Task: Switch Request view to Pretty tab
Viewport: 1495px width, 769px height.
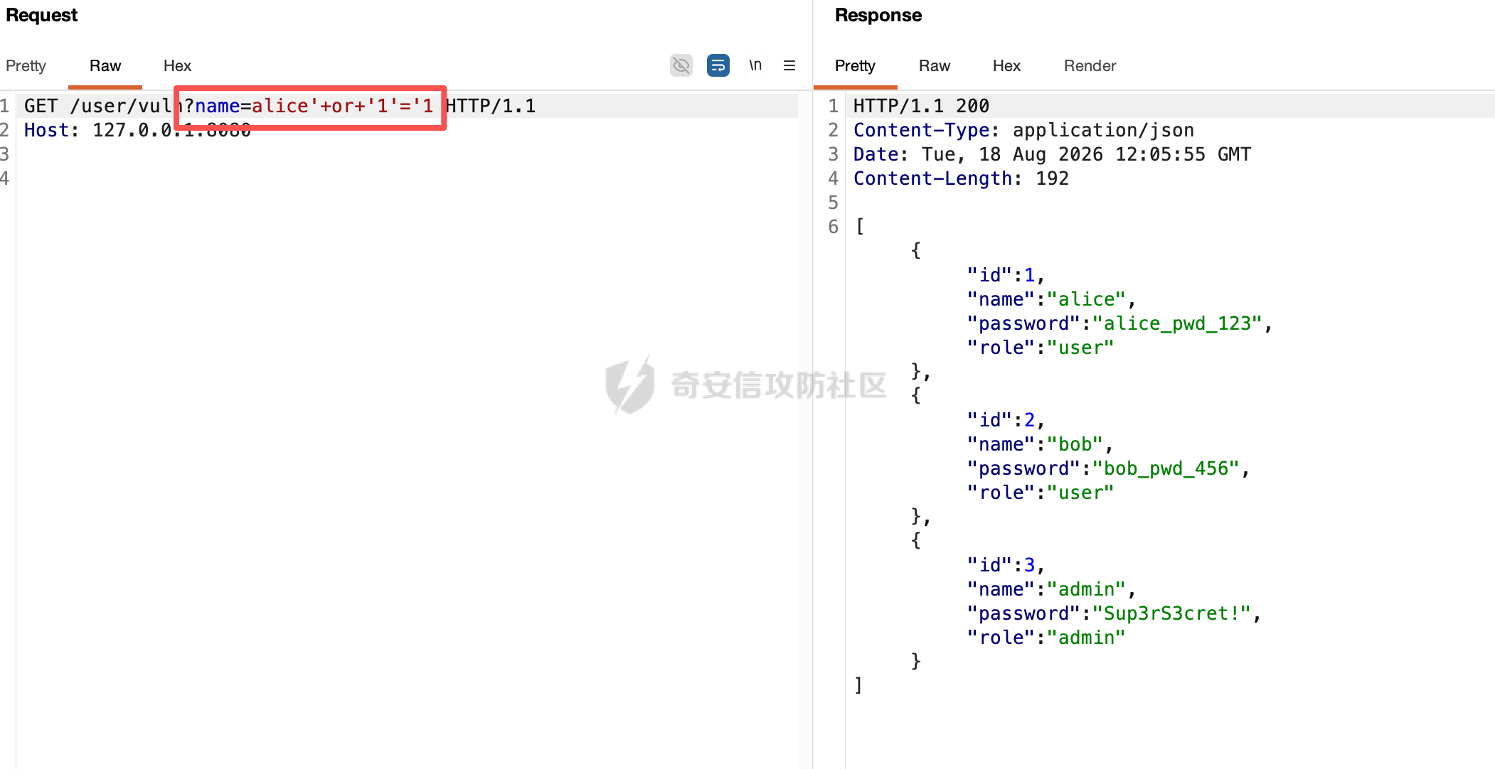Action: 26,66
